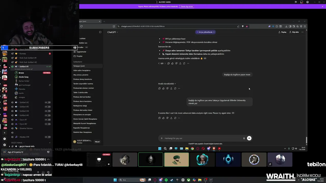The height and width of the screenshot is (183, 326).
Task: Open the conversation options three-dot menu
Action: [x=302, y=32]
